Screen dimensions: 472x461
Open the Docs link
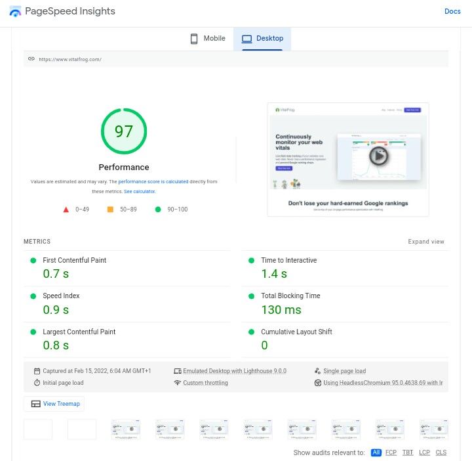pyautogui.click(x=452, y=11)
